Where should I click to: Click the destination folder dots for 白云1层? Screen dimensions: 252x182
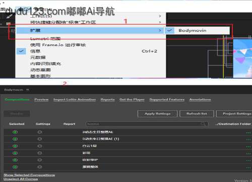click(x=248, y=147)
